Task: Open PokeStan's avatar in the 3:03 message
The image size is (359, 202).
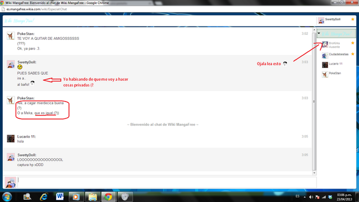Action: coord(11,100)
